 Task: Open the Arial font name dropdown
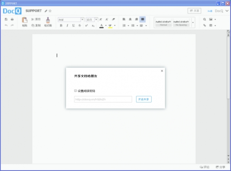point(83,19)
